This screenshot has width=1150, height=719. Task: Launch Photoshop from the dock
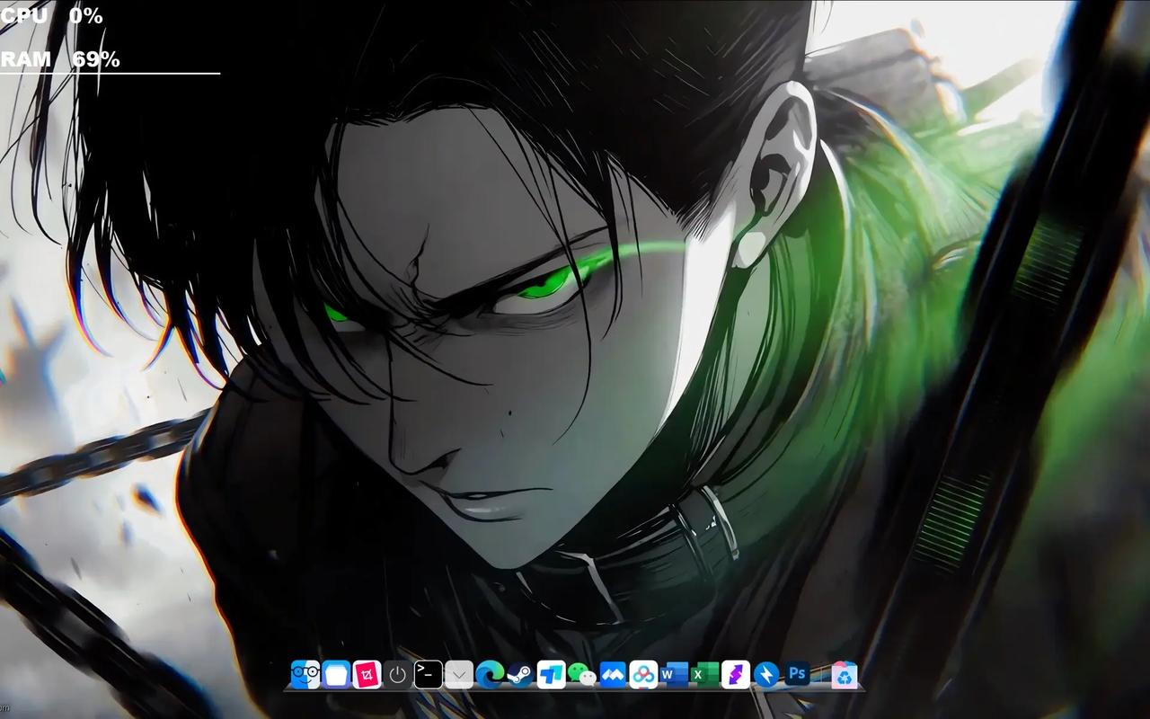pyautogui.click(x=797, y=674)
